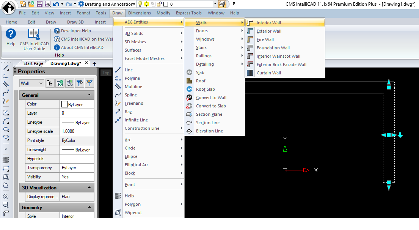Open the layer manager icon
Image resolution: width=419 pixels, height=230 pixels.
pos(222,4)
